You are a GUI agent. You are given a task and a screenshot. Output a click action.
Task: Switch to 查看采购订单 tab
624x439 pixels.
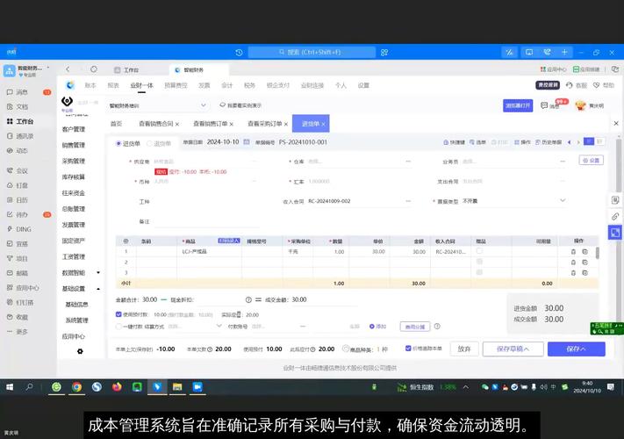point(265,124)
